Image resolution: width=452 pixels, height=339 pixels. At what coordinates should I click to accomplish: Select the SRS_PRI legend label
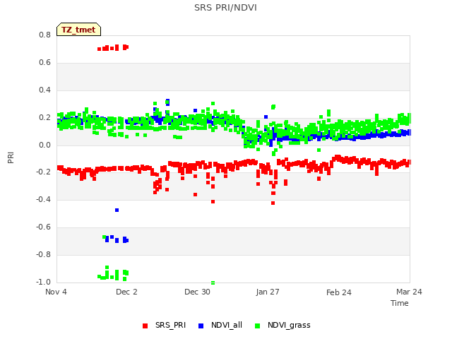(170, 325)
